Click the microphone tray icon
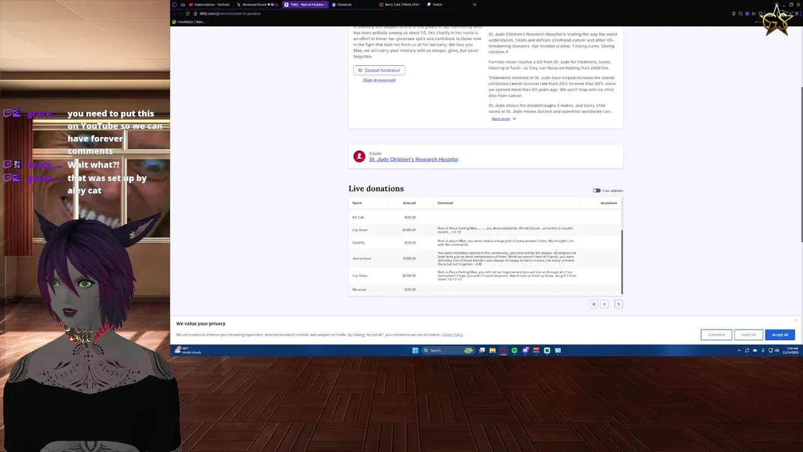Image resolution: width=803 pixels, height=452 pixels. pyautogui.click(x=763, y=350)
